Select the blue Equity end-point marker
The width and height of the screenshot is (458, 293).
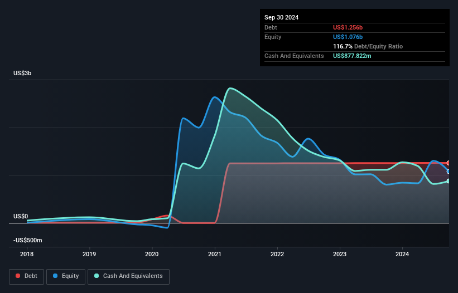(449, 172)
